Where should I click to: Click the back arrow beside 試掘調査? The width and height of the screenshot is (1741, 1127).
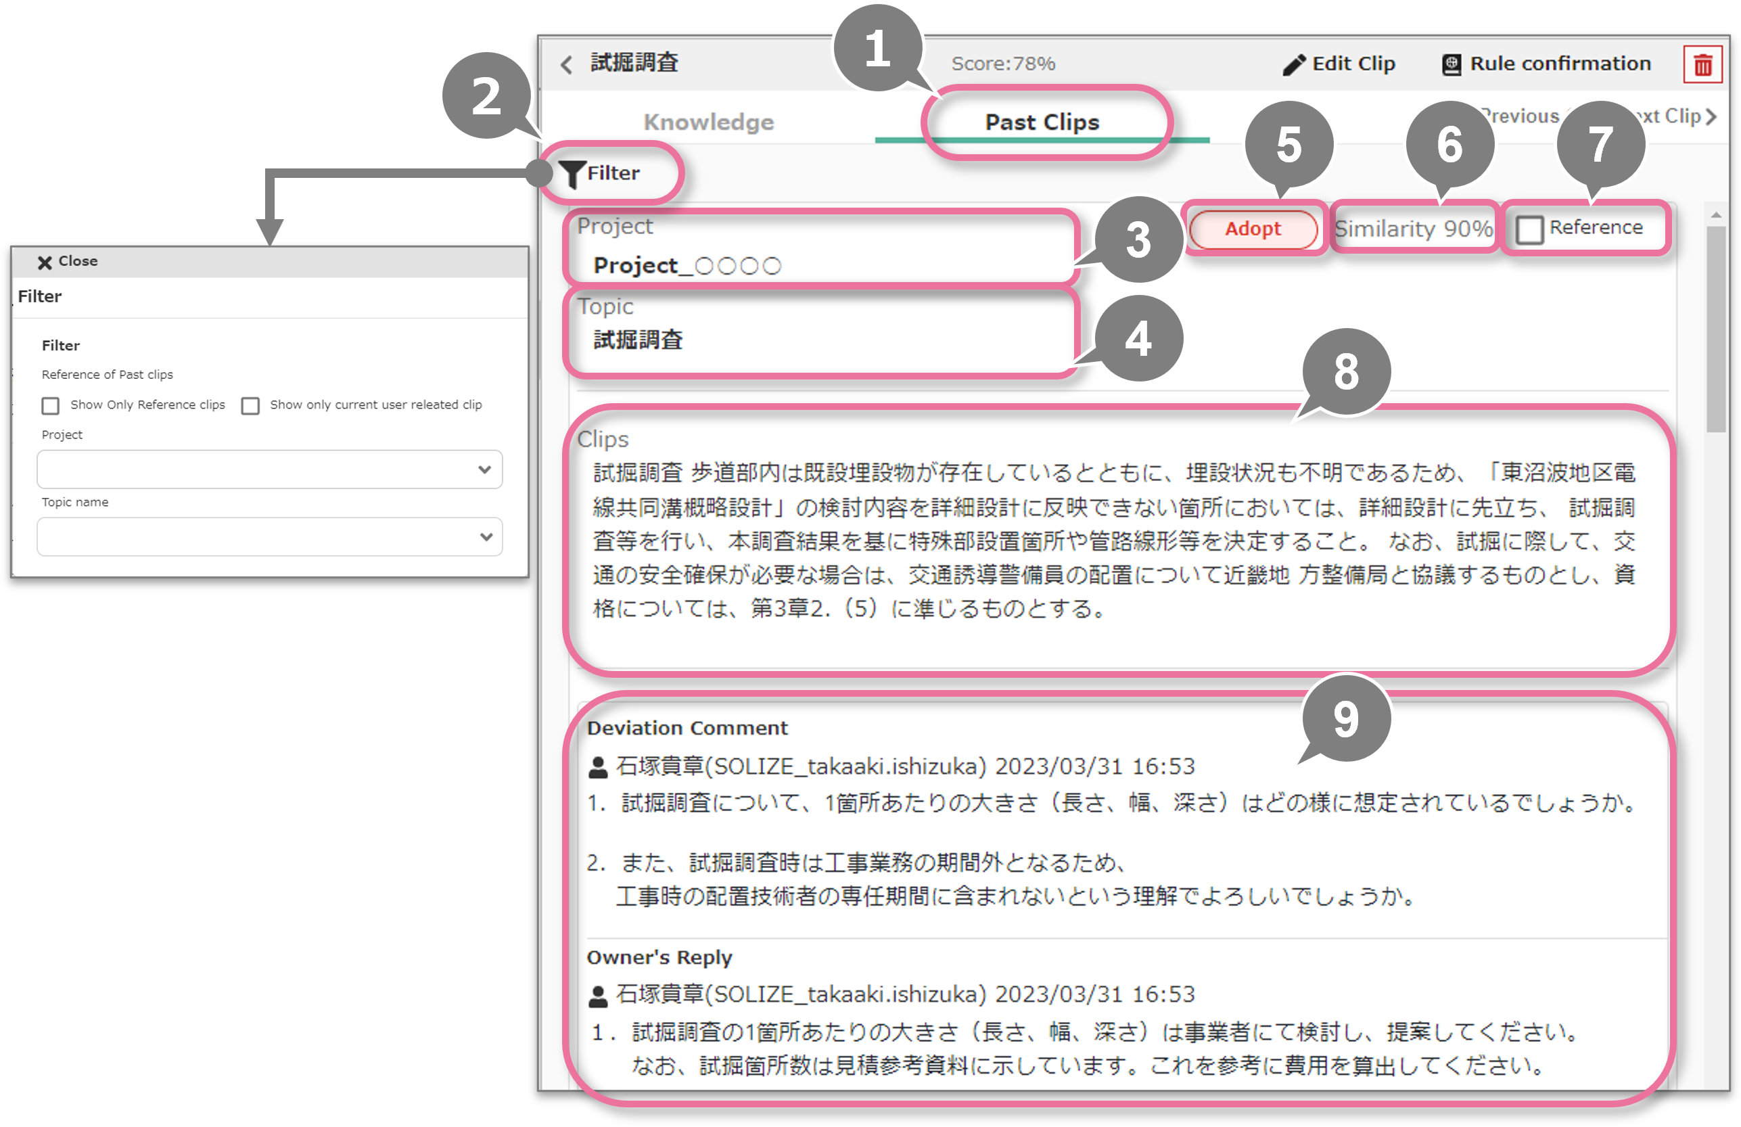(x=566, y=64)
